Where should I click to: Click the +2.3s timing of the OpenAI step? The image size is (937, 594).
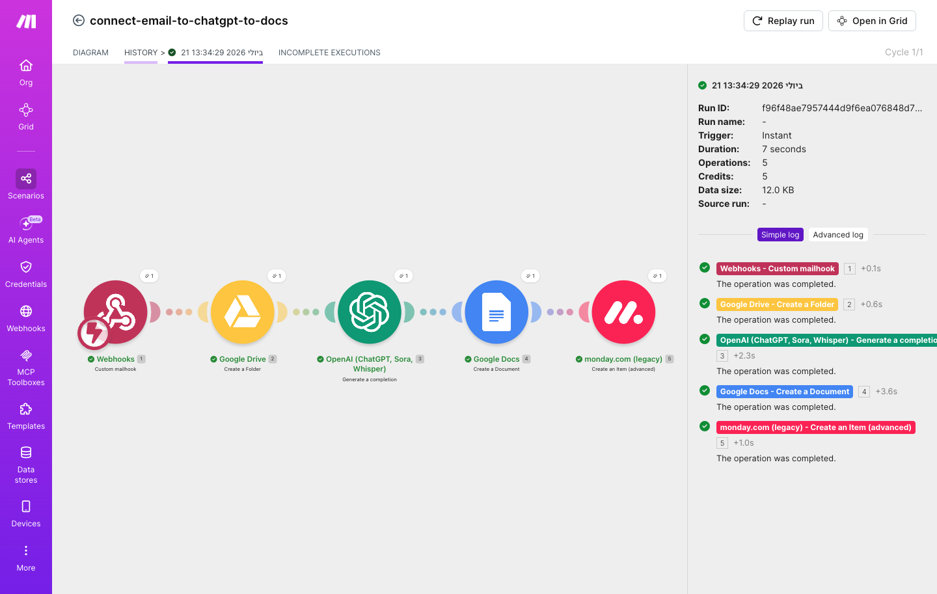(x=744, y=356)
